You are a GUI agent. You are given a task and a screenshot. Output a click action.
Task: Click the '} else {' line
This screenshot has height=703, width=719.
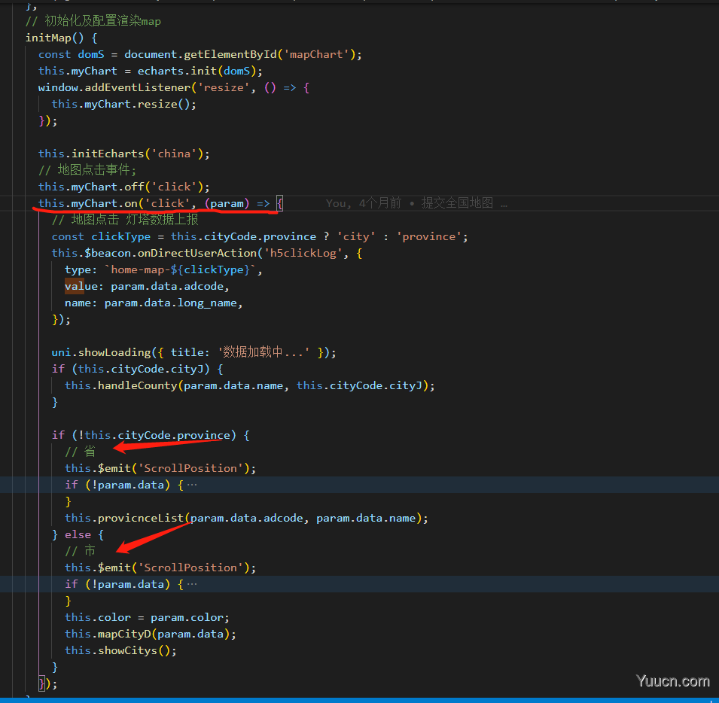click(x=78, y=534)
